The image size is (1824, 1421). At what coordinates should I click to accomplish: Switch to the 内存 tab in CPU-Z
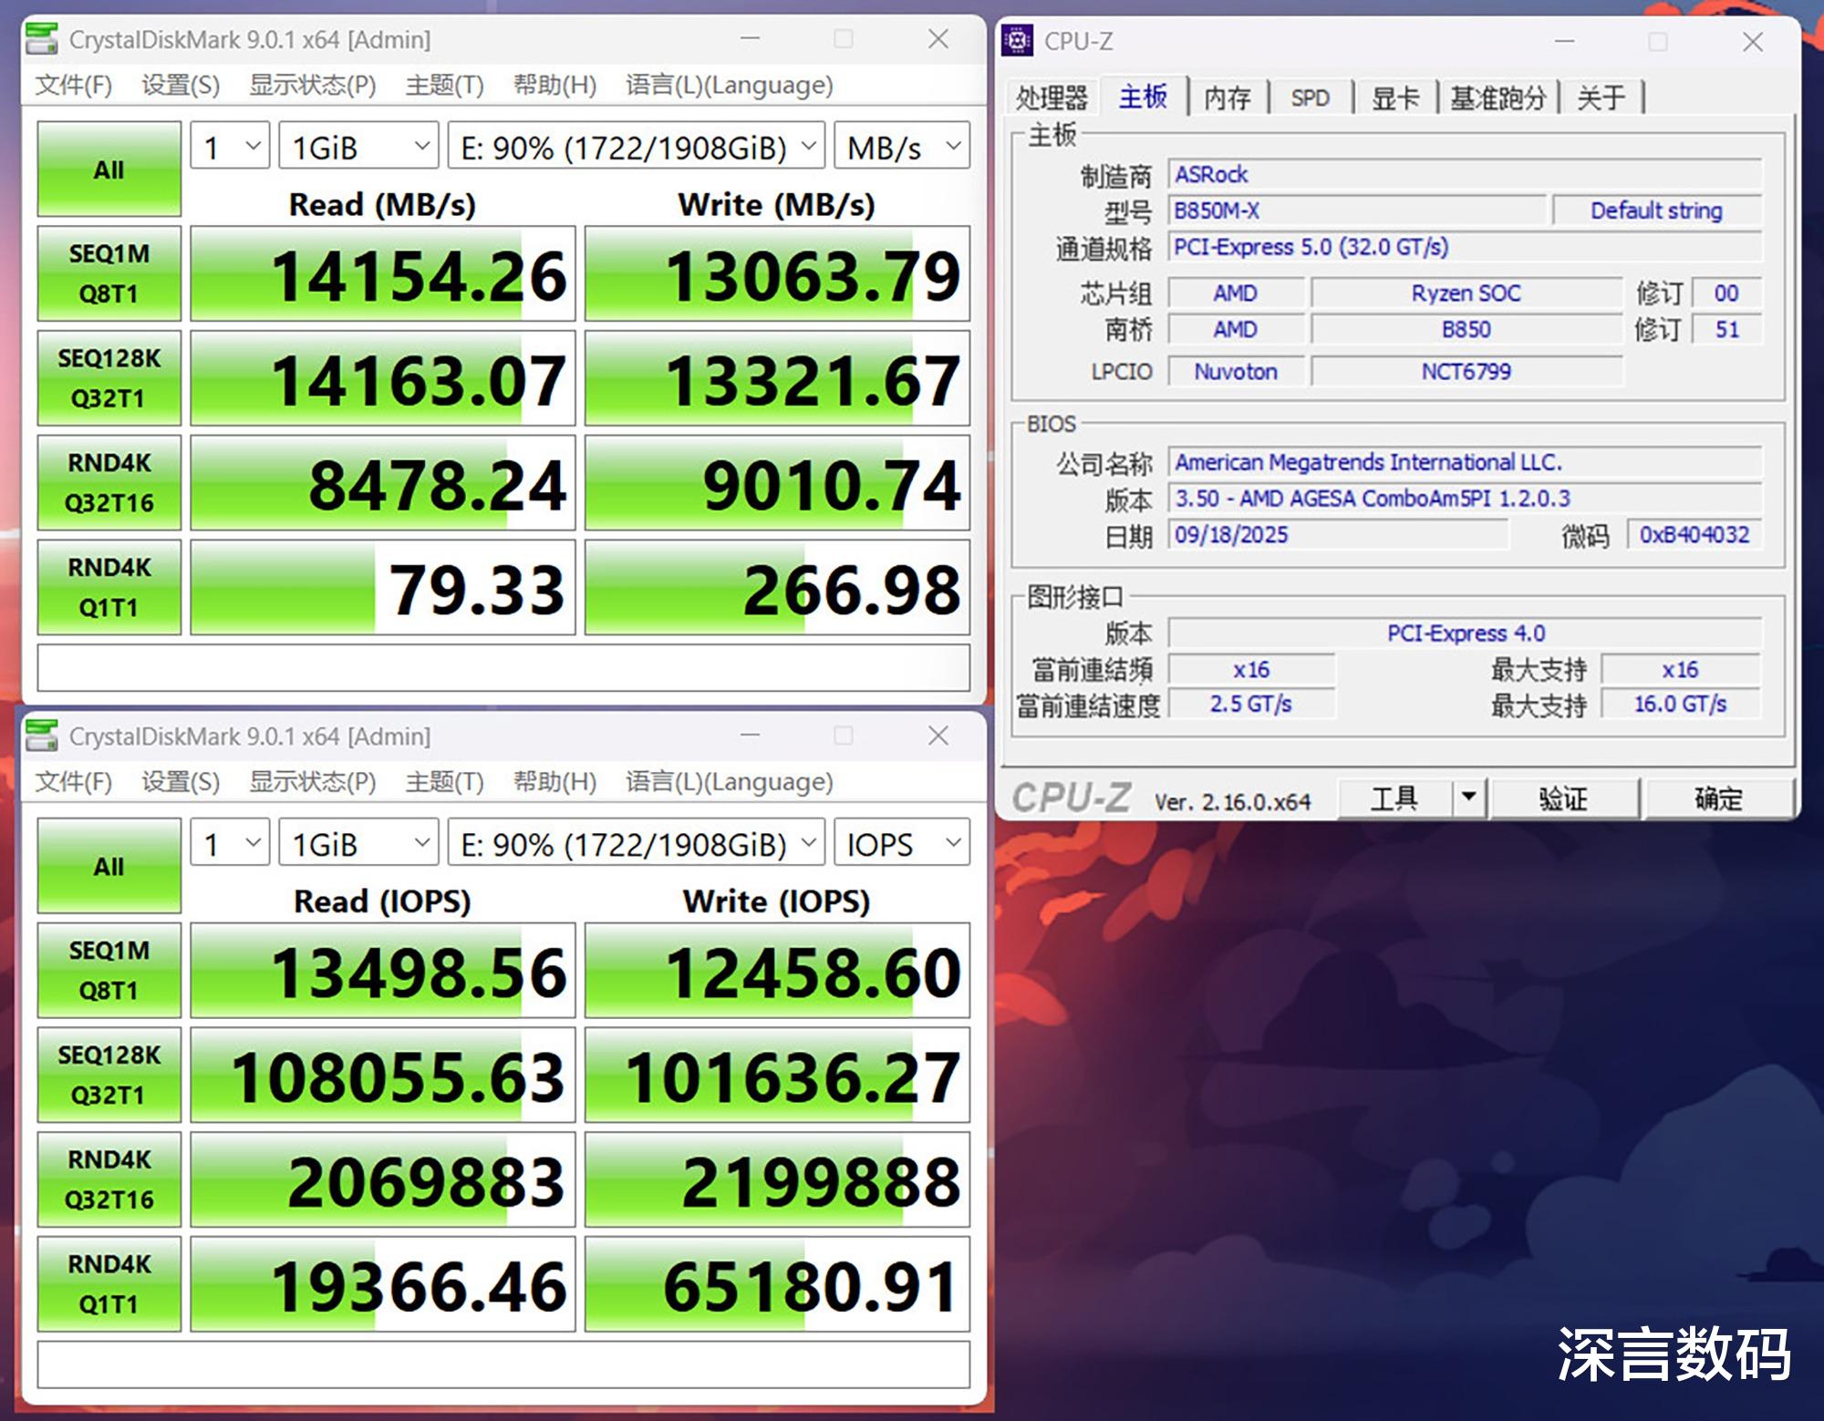[1227, 98]
